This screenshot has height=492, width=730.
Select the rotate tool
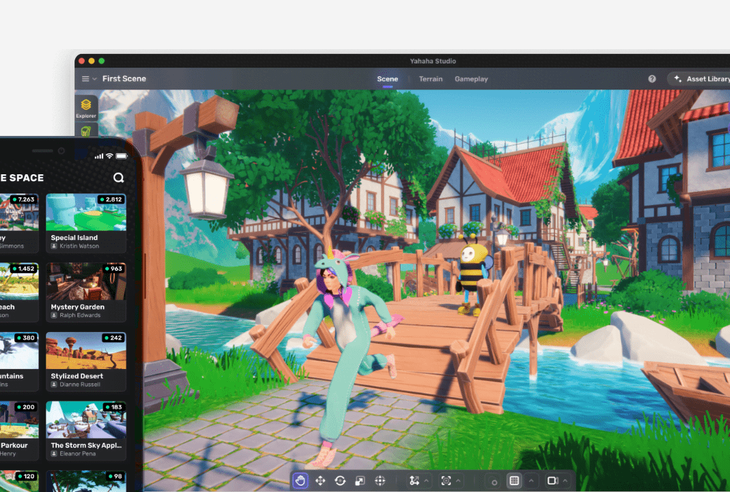coord(340,480)
